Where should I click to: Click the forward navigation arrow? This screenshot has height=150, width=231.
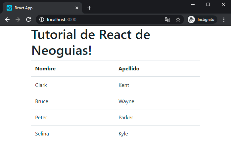pos(18,19)
